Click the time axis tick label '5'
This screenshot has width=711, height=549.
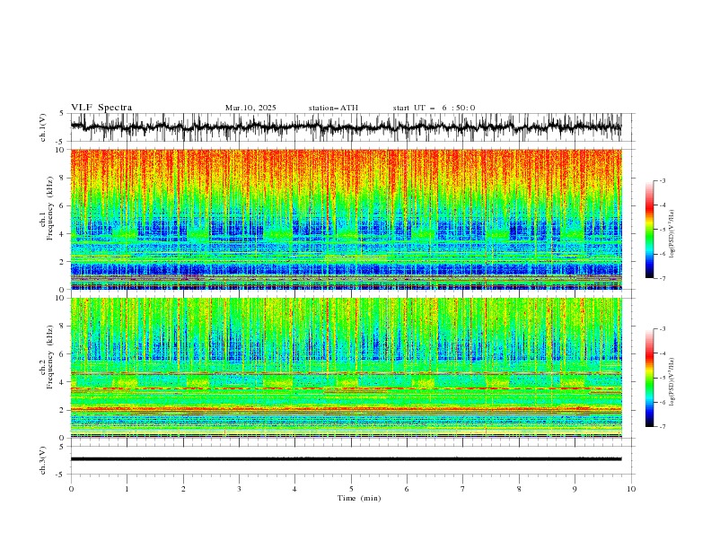pyautogui.click(x=351, y=489)
